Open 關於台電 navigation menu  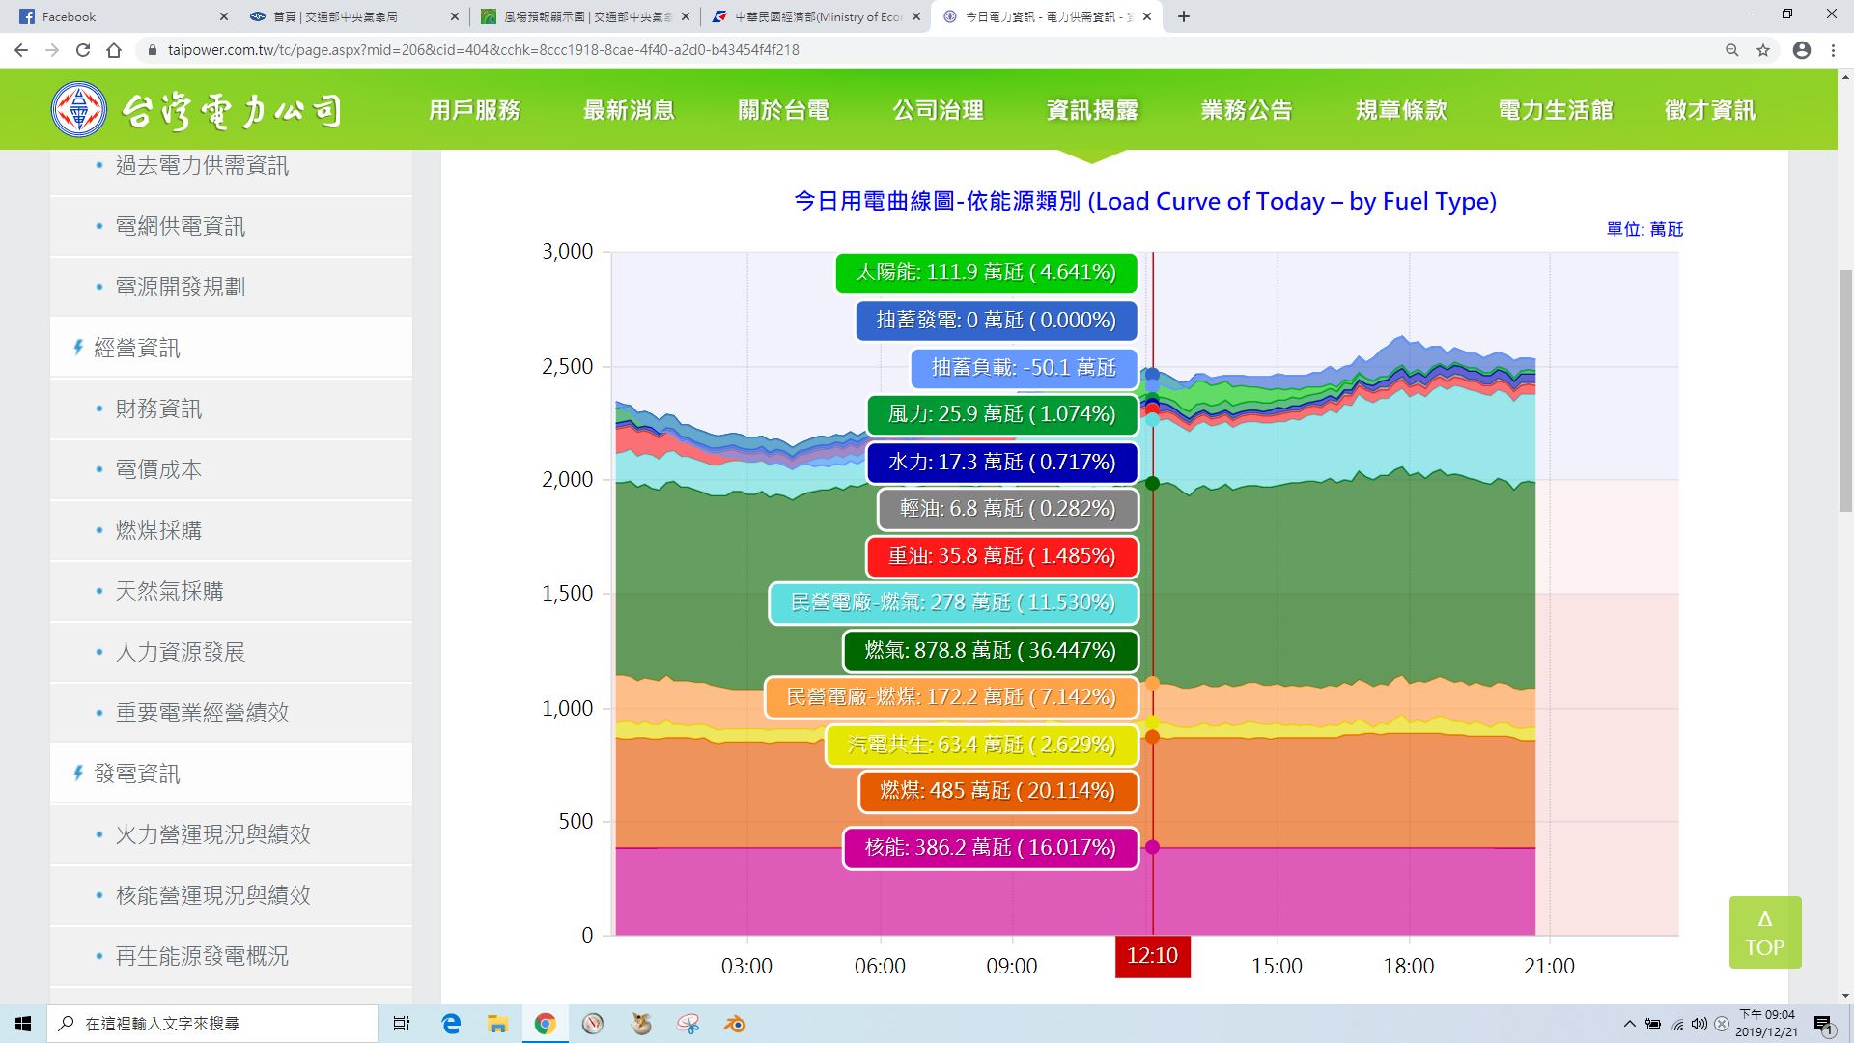(783, 110)
